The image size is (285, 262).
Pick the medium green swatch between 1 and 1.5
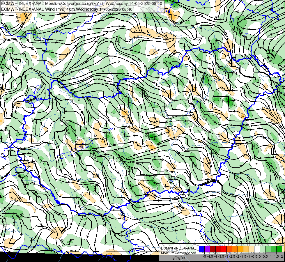(x=274, y=249)
